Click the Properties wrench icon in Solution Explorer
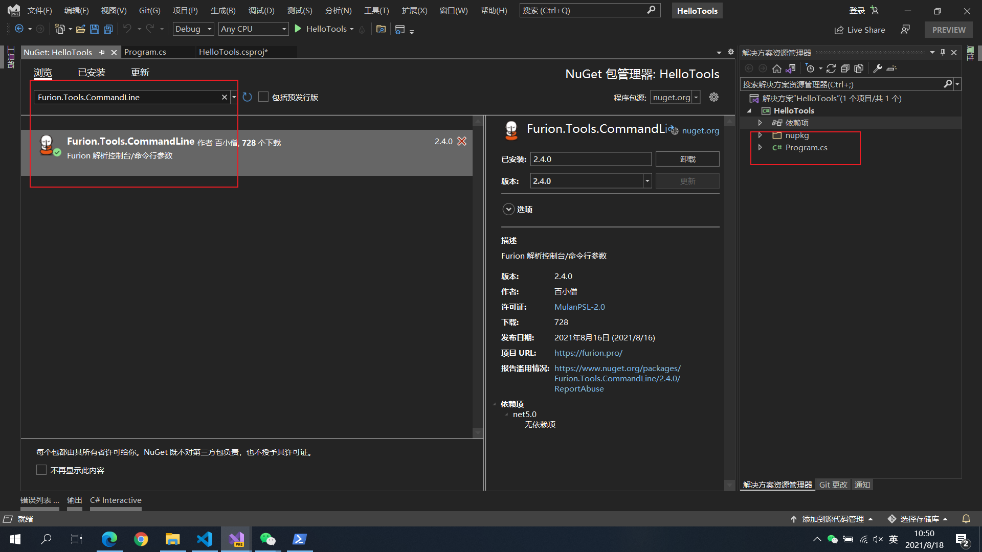 coord(878,68)
